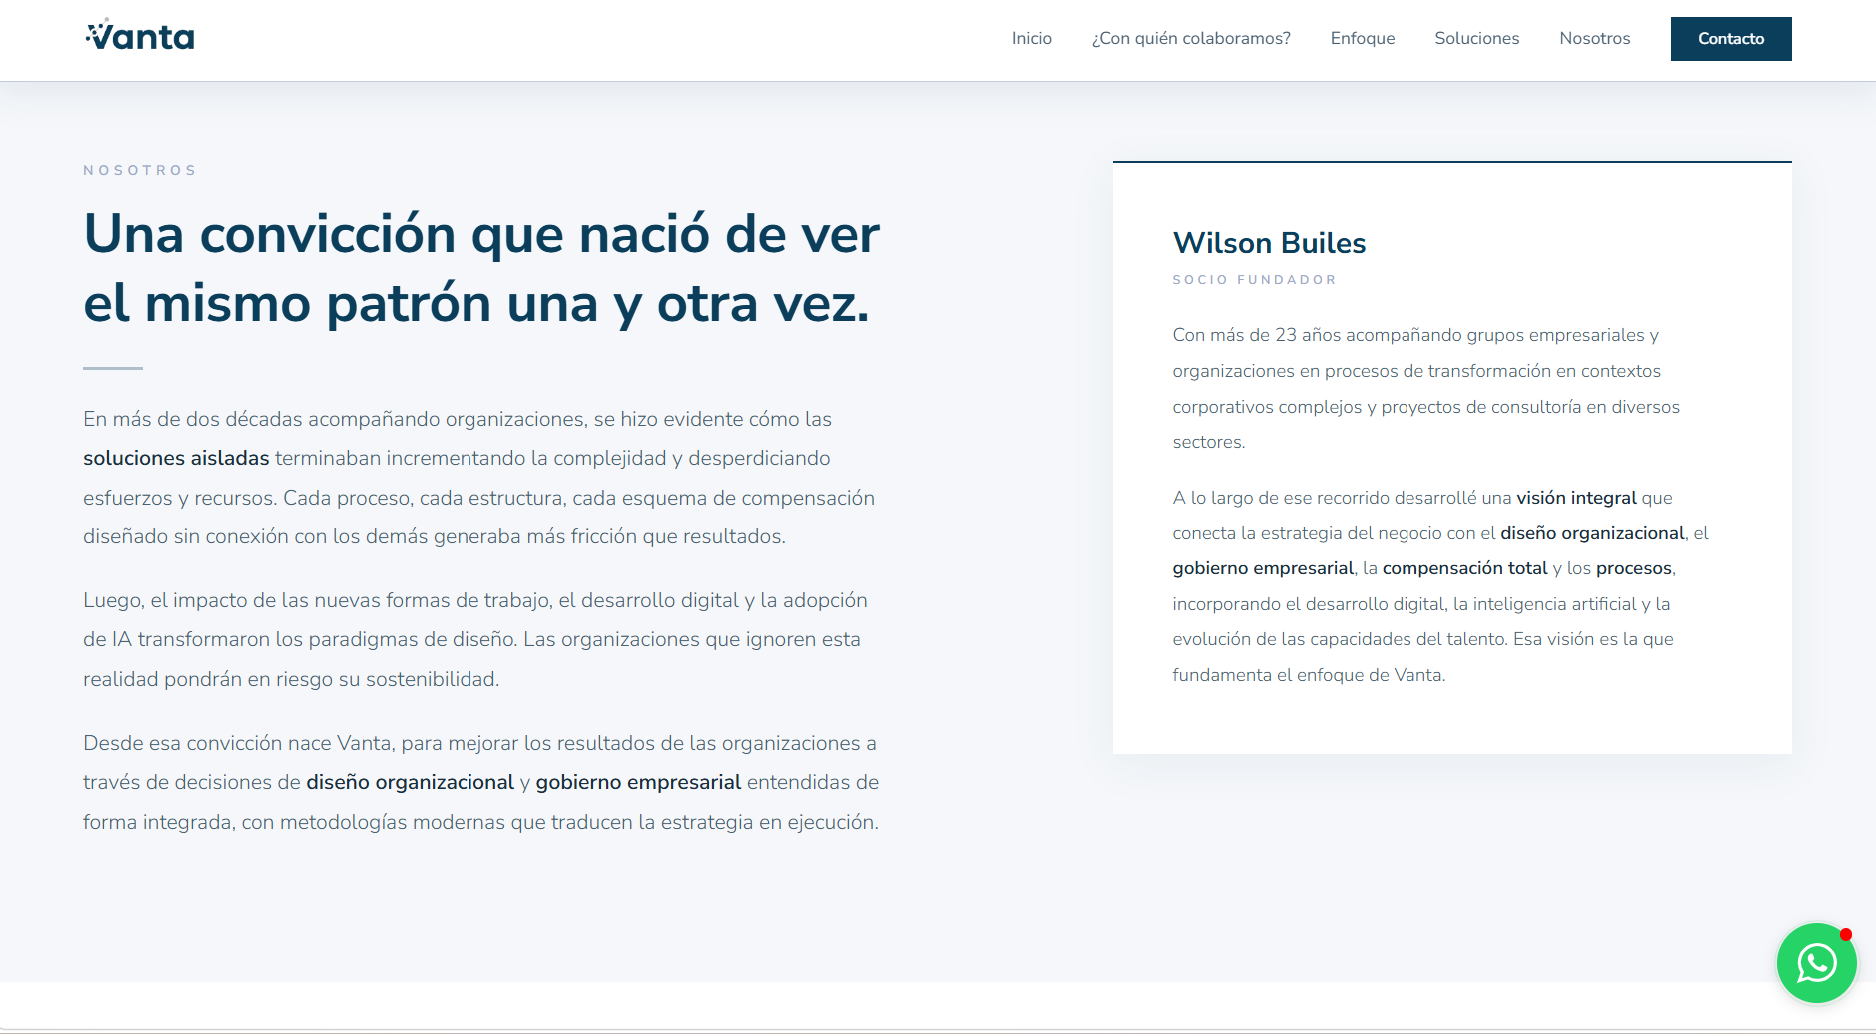Click the short divider line below heading
Screen dimensions: 1876x1034
pyautogui.click(x=113, y=368)
